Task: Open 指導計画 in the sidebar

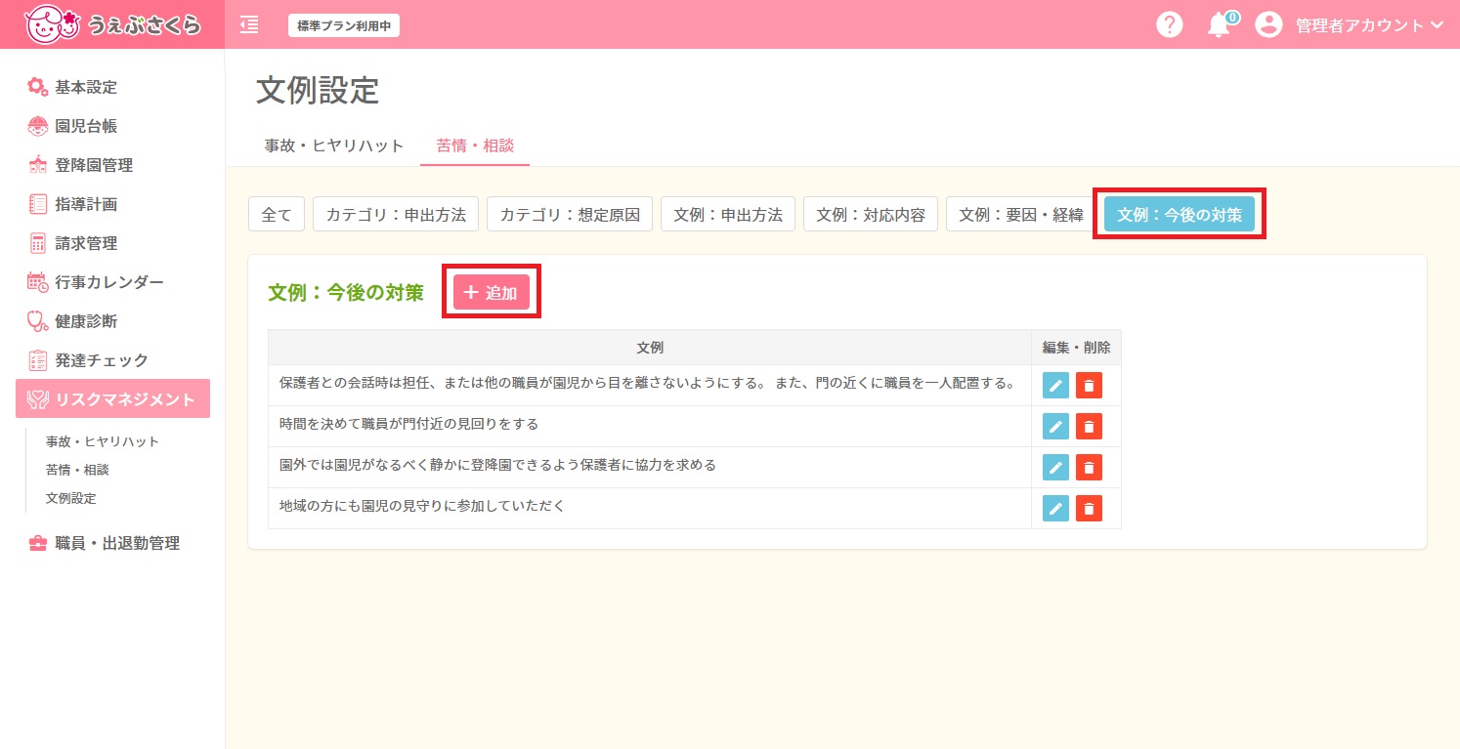Action: point(86,204)
